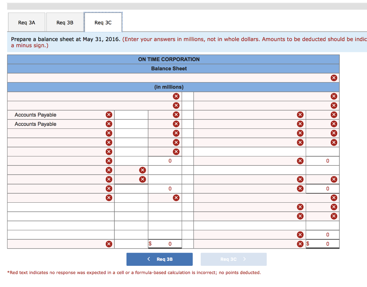Viewport: 367px width, 287px height.
Task: Open a blank account selection cell below Accounts Payable
Action: (x=57, y=133)
